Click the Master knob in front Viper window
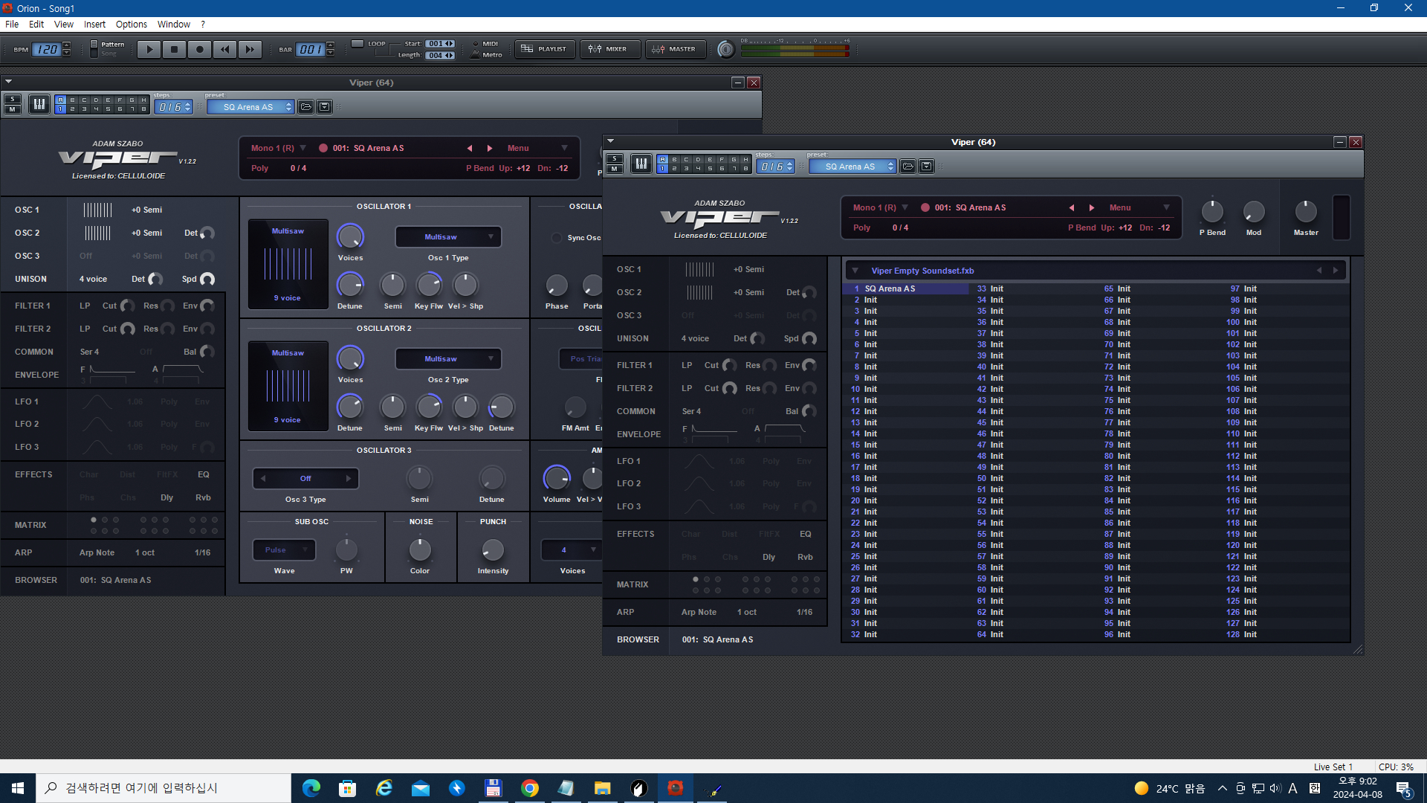The image size is (1427, 803). [1306, 212]
